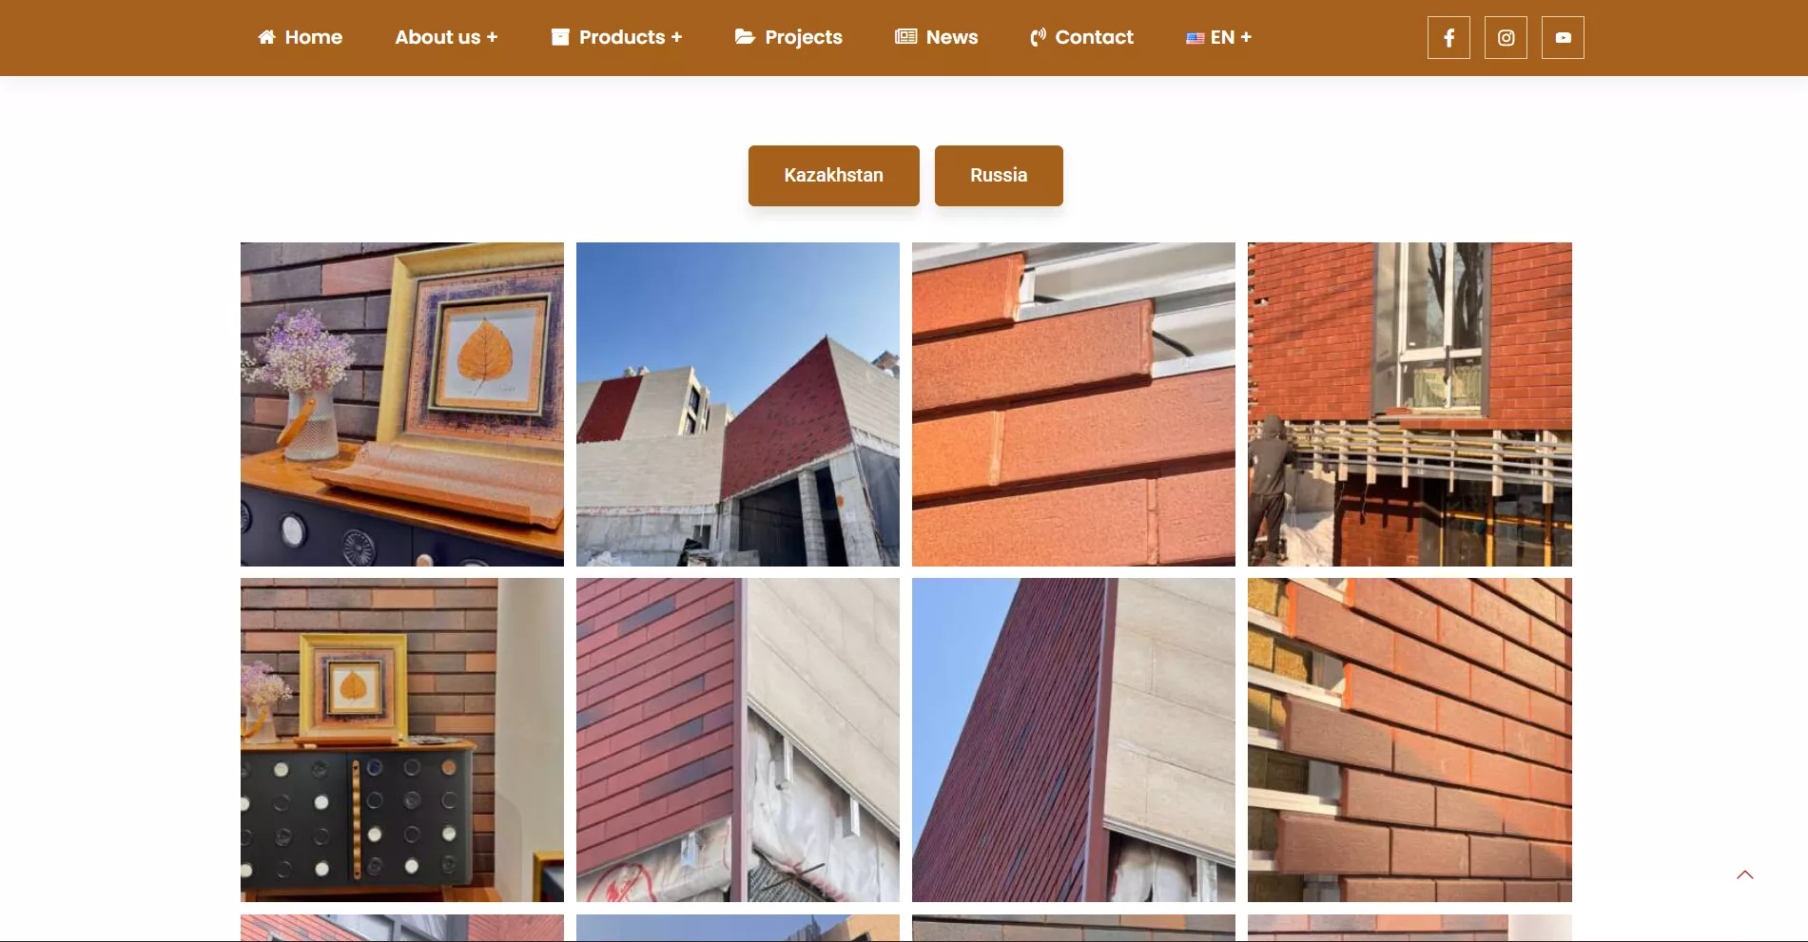Click the folder icon beside Projects
This screenshot has height=942, width=1808.
pyautogui.click(x=745, y=37)
